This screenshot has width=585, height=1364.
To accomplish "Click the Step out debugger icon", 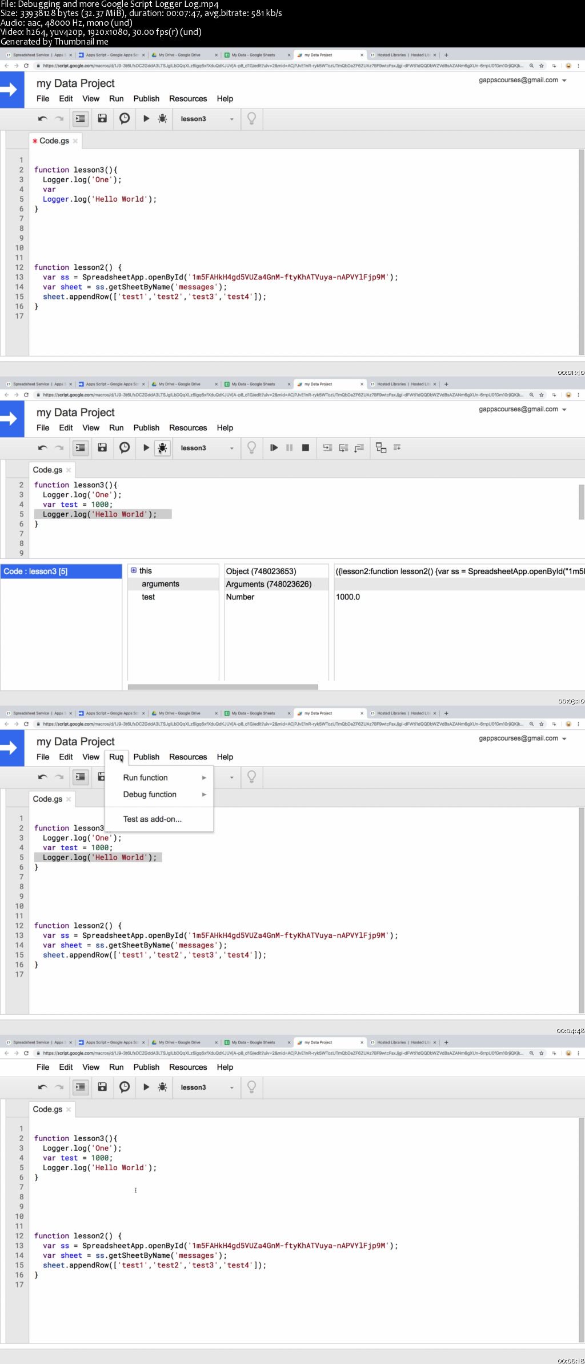I will (359, 448).
